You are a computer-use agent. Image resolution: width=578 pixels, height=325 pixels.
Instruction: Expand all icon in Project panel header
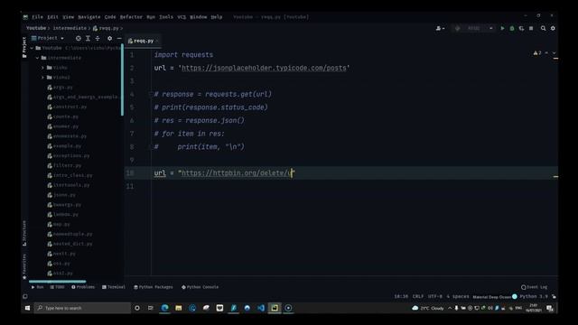[x=88, y=38]
